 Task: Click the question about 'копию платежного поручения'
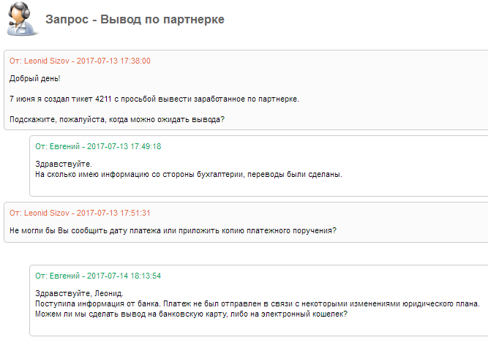pos(173,230)
